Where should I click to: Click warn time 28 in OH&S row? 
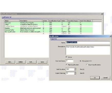[x=81, y=24]
